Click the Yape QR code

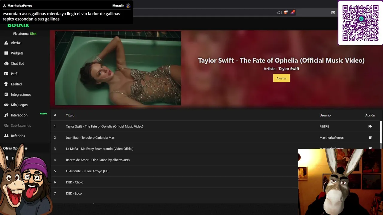coord(361,23)
